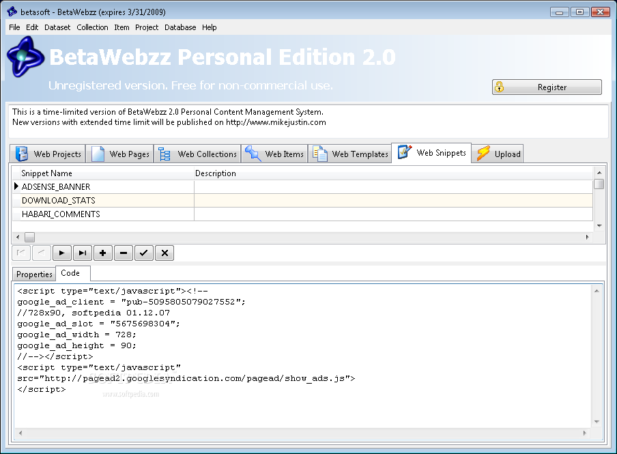Click the padlock icon on Register button
617x454 pixels.
499,87
